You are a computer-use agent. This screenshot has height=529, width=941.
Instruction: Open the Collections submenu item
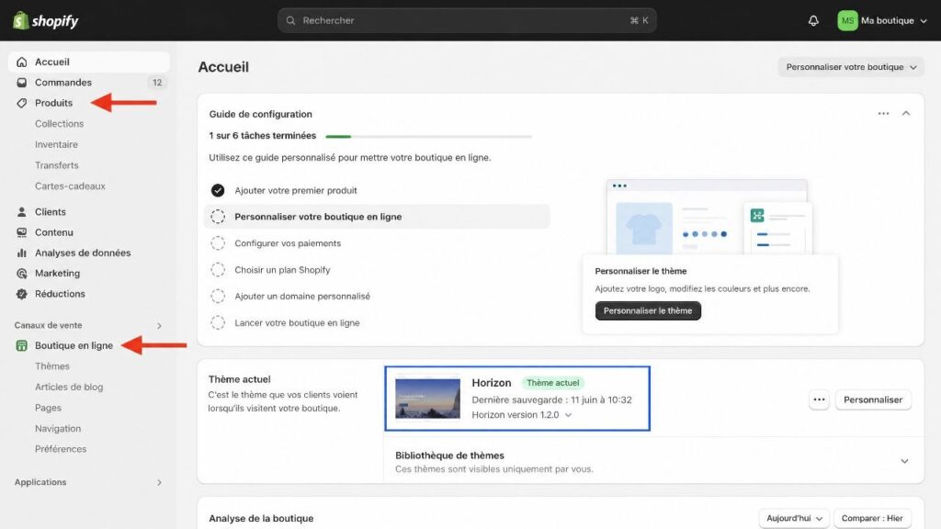pos(60,124)
